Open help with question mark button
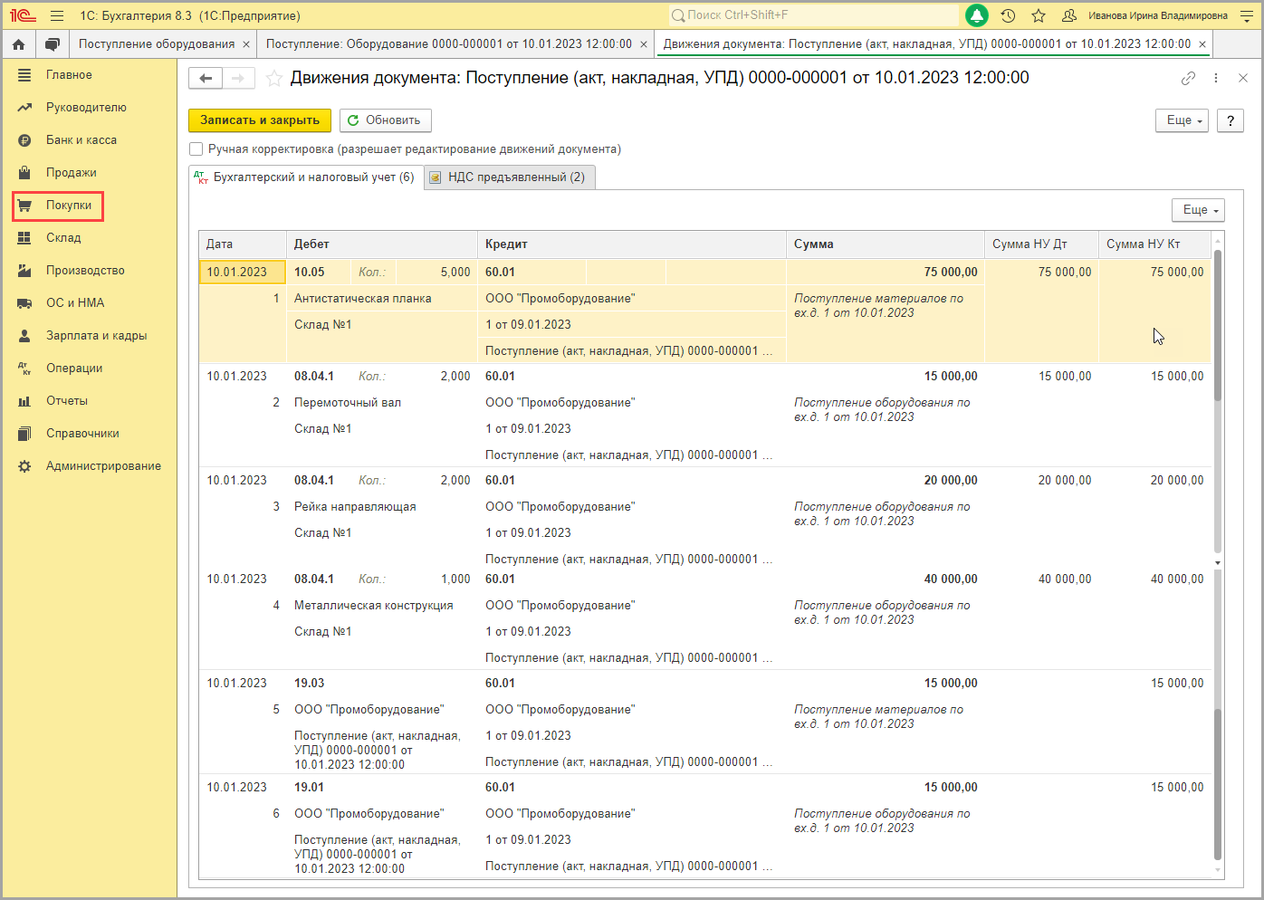The width and height of the screenshot is (1264, 900). click(x=1230, y=120)
